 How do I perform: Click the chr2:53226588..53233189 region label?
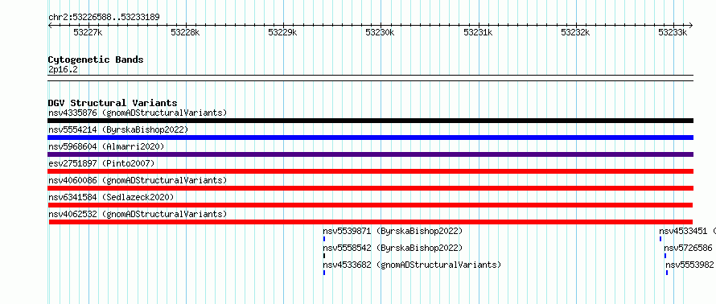pyautogui.click(x=104, y=18)
